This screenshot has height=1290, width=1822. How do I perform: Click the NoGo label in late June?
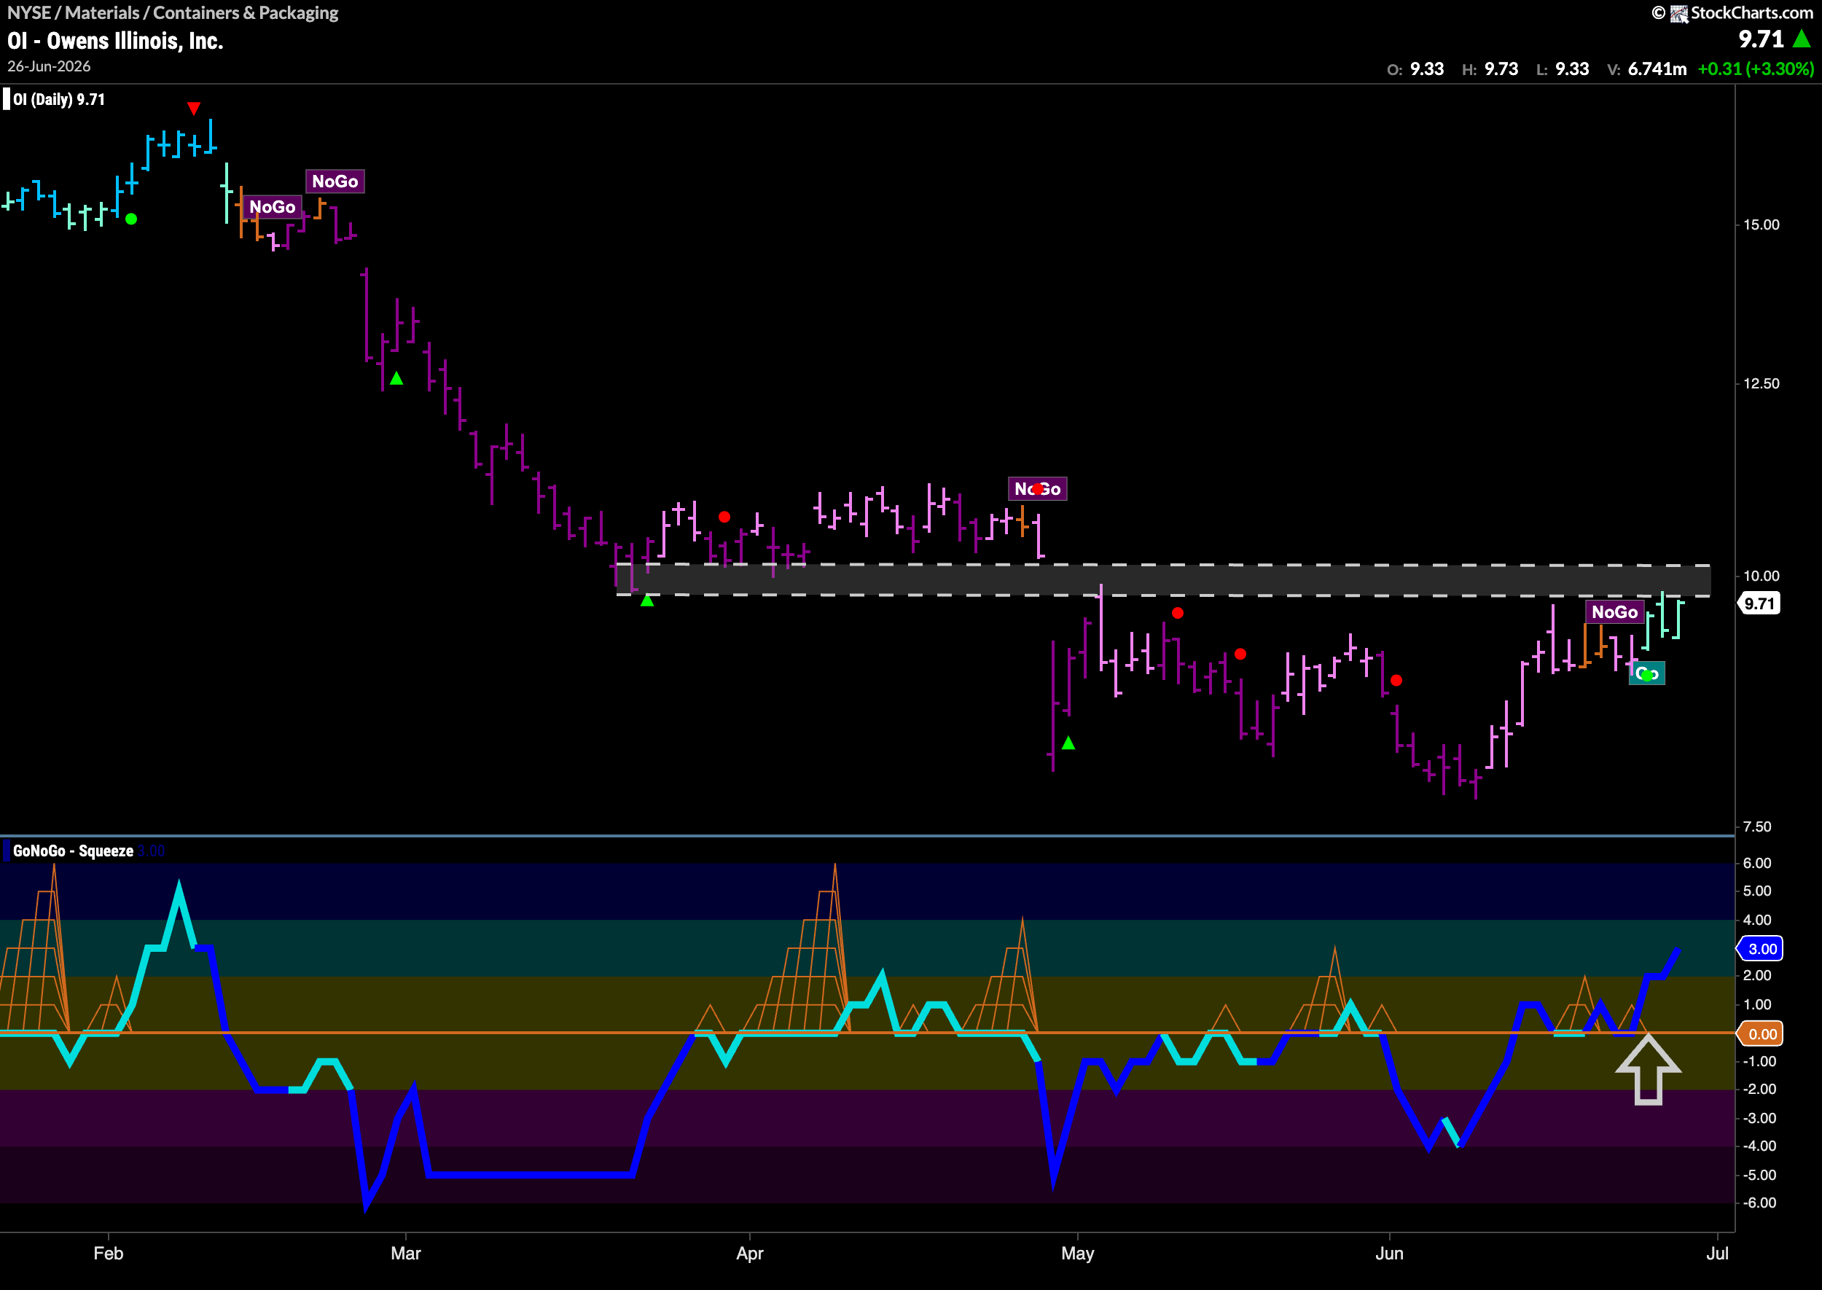point(1615,612)
